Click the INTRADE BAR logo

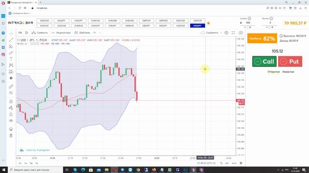tap(20, 23)
